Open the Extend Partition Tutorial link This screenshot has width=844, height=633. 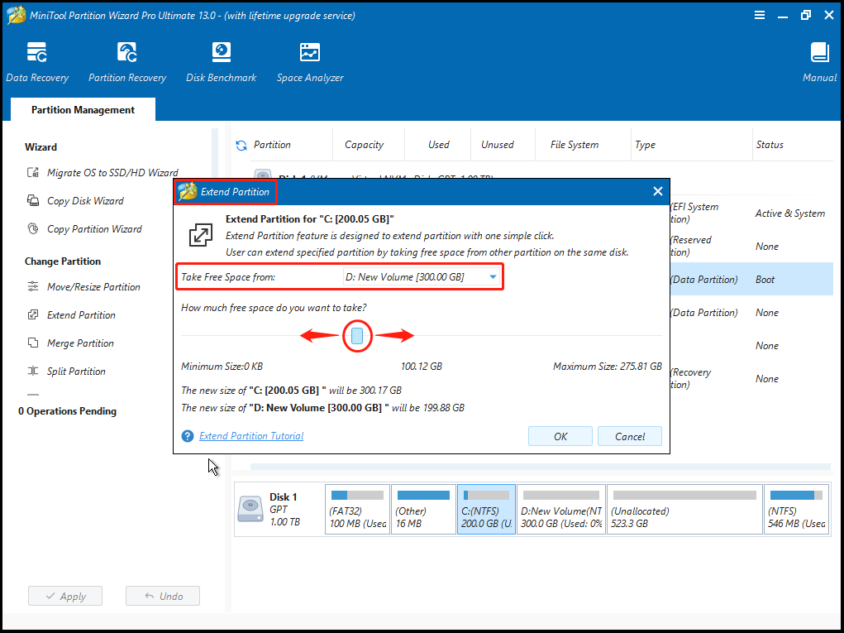[251, 436]
